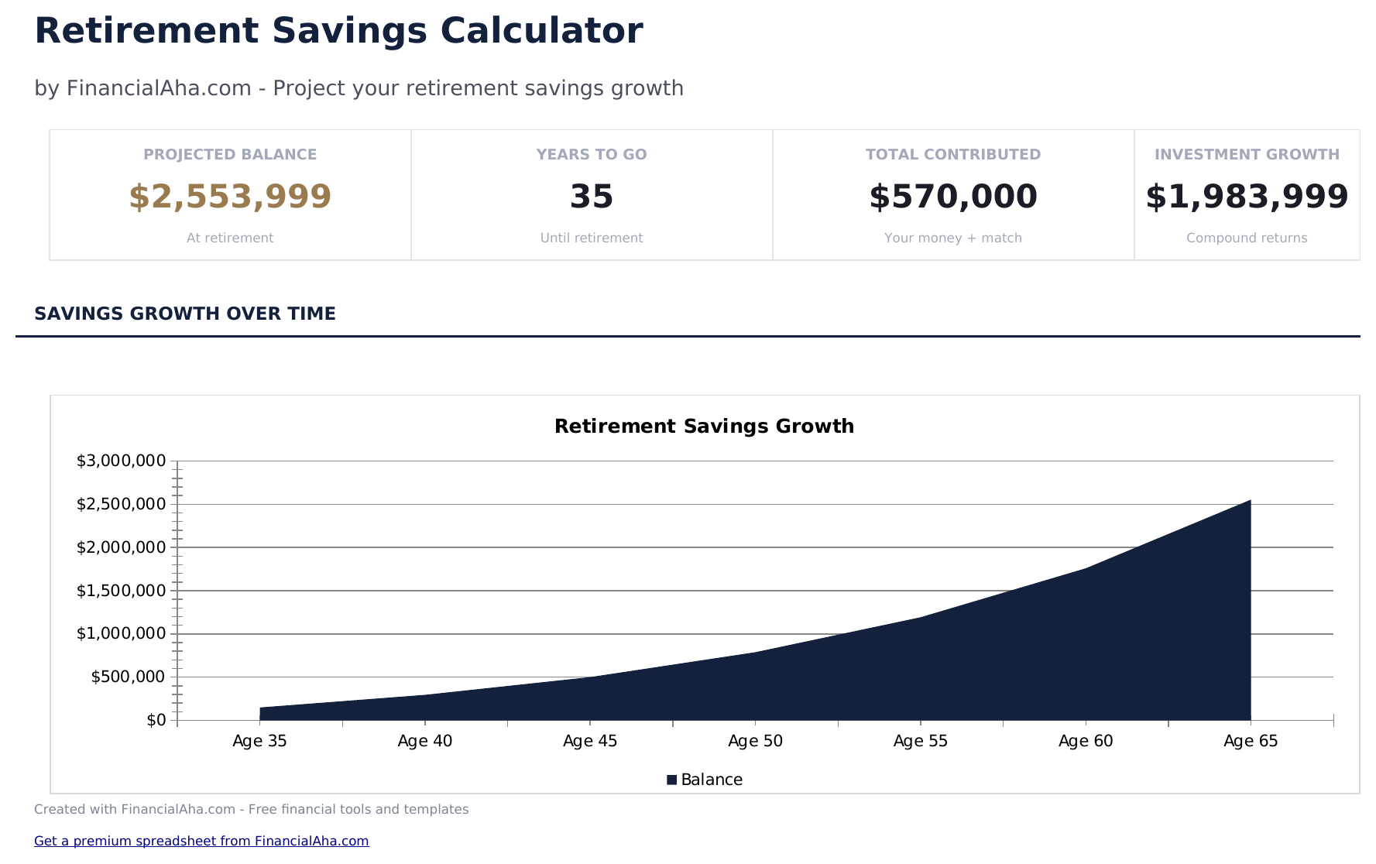Click the Age 65 axis label
1376x864 pixels.
(1251, 741)
